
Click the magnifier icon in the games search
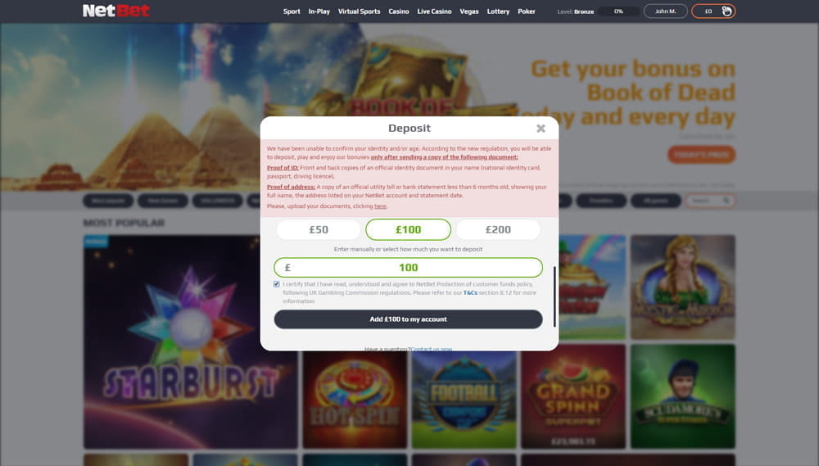[x=726, y=201]
